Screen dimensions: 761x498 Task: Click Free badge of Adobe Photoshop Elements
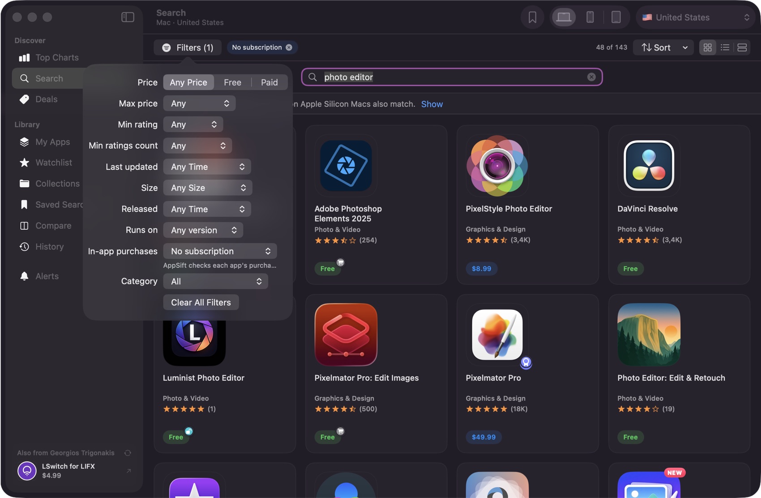(x=327, y=269)
